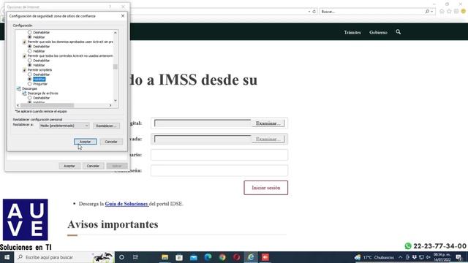The width and height of the screenshot is (468, 263).
Task: Open the Internet Explorer tools gear icon
Action: 456,12
